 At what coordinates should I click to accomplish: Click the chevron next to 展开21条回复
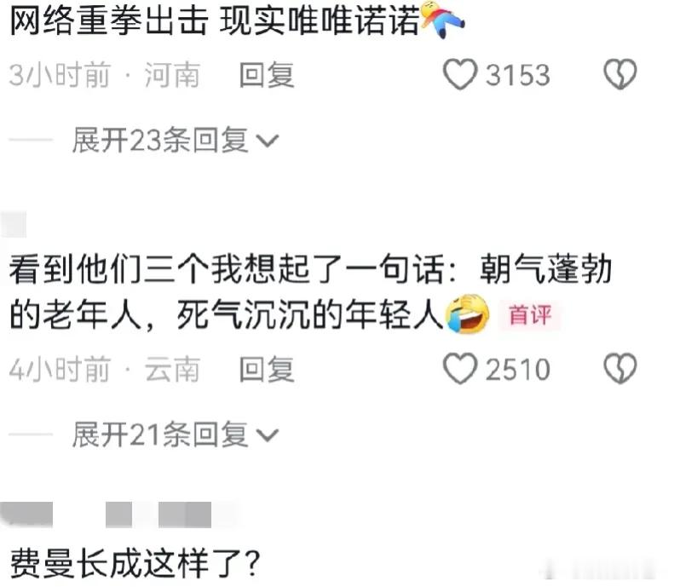[267, 435]
